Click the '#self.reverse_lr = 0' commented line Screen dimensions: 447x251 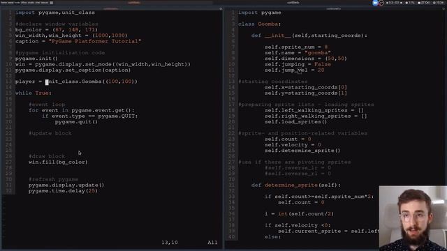point(298,168)
